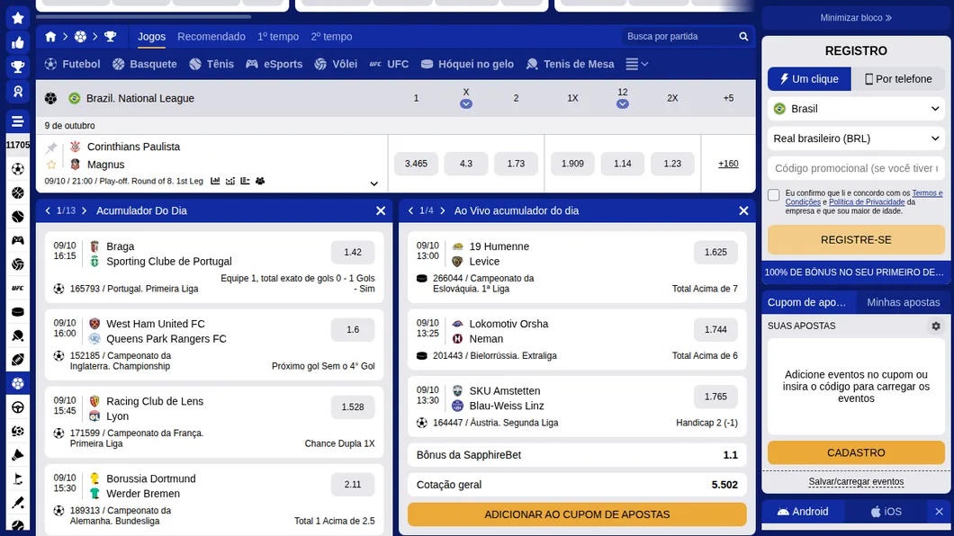This screenshot has height=536, width=954.
Task: Go to home via breadcrumb house icon
Action: 50,37
